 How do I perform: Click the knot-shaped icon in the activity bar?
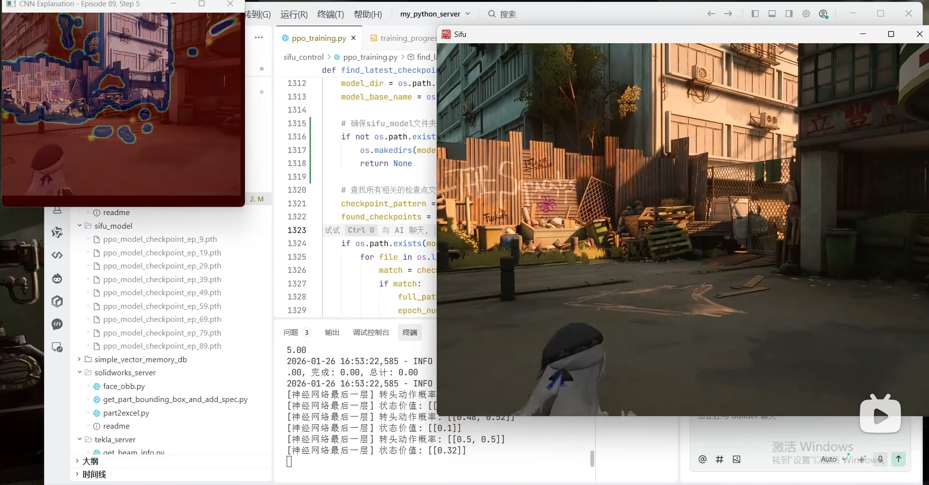coord(57,232)
